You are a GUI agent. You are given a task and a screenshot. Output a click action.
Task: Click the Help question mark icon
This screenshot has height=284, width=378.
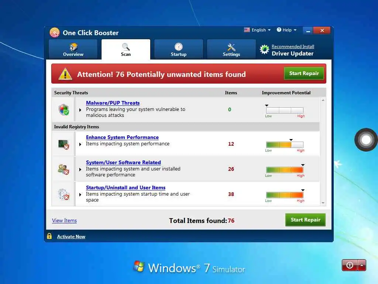click(x=279, y=30)
